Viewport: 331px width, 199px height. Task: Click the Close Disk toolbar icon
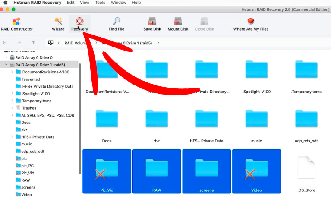(205, 24)
